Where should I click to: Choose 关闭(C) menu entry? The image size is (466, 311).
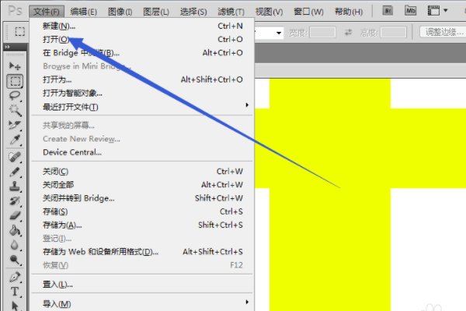point(142,171)
